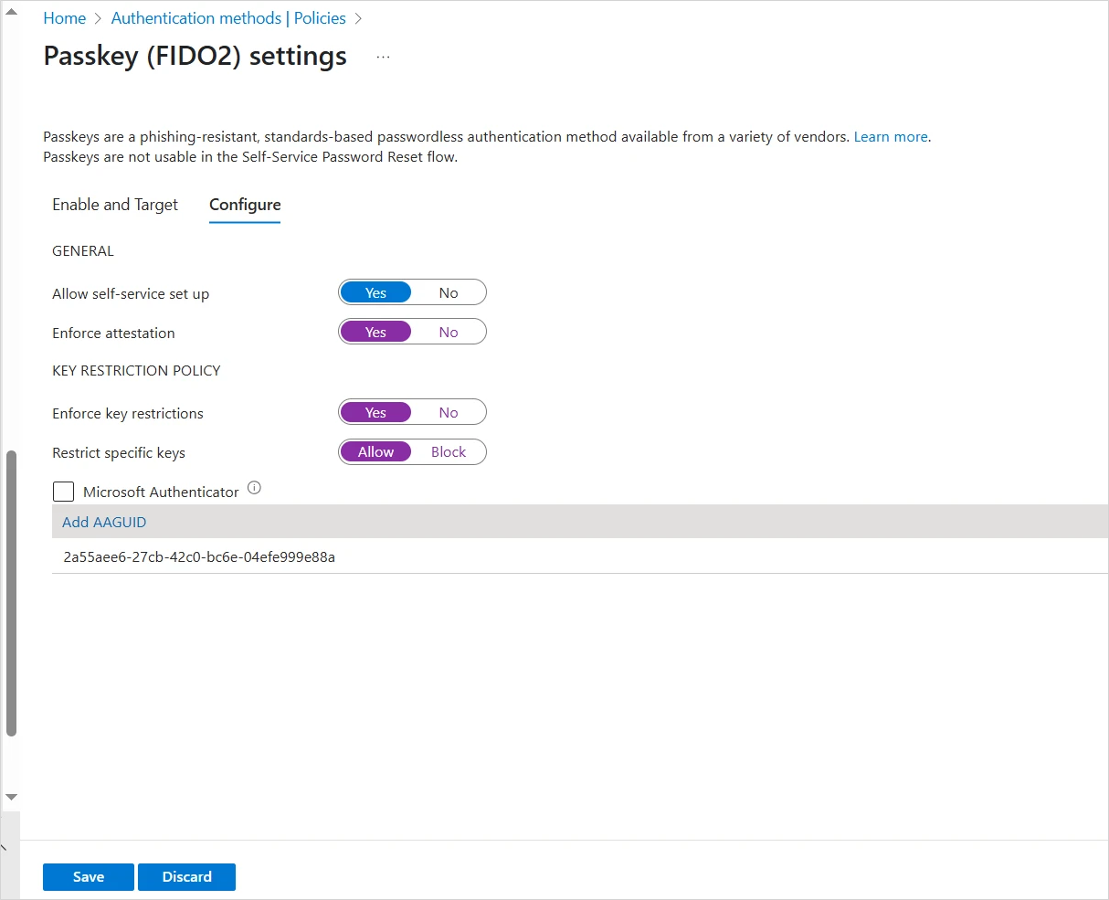Open the ellipsis more options menu
This screenshot has width=1109, height=900.
click(x=383, y=57)
